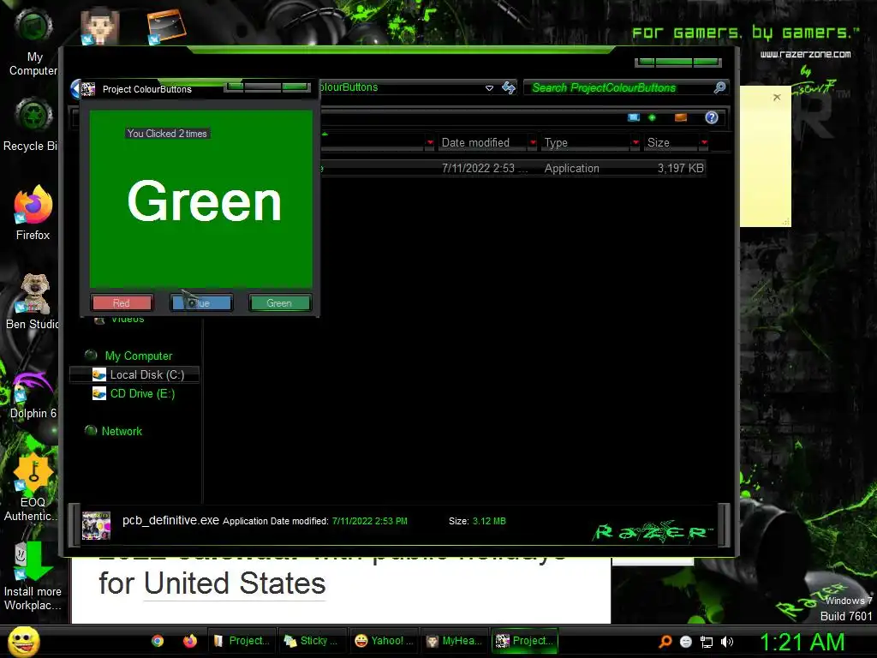Open Date modified column filter dropdown arrow
This screenshot has width=877, height=658.
(x=533, y=143)
